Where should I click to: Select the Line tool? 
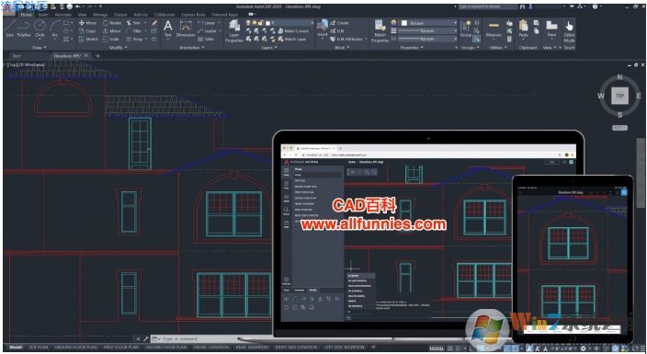coord(10,29)
